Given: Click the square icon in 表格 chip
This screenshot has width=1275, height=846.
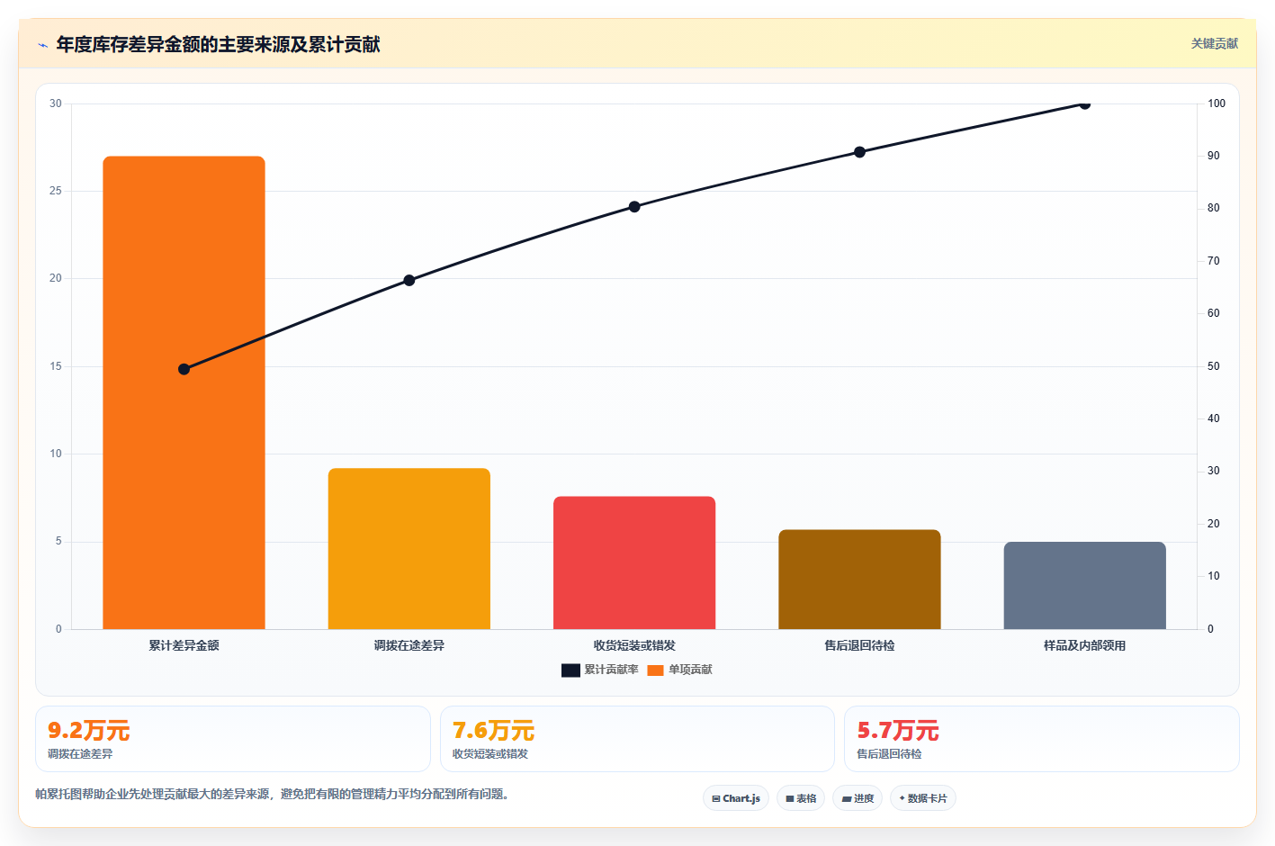Looking at the screenshot, I should click(790, 799).
